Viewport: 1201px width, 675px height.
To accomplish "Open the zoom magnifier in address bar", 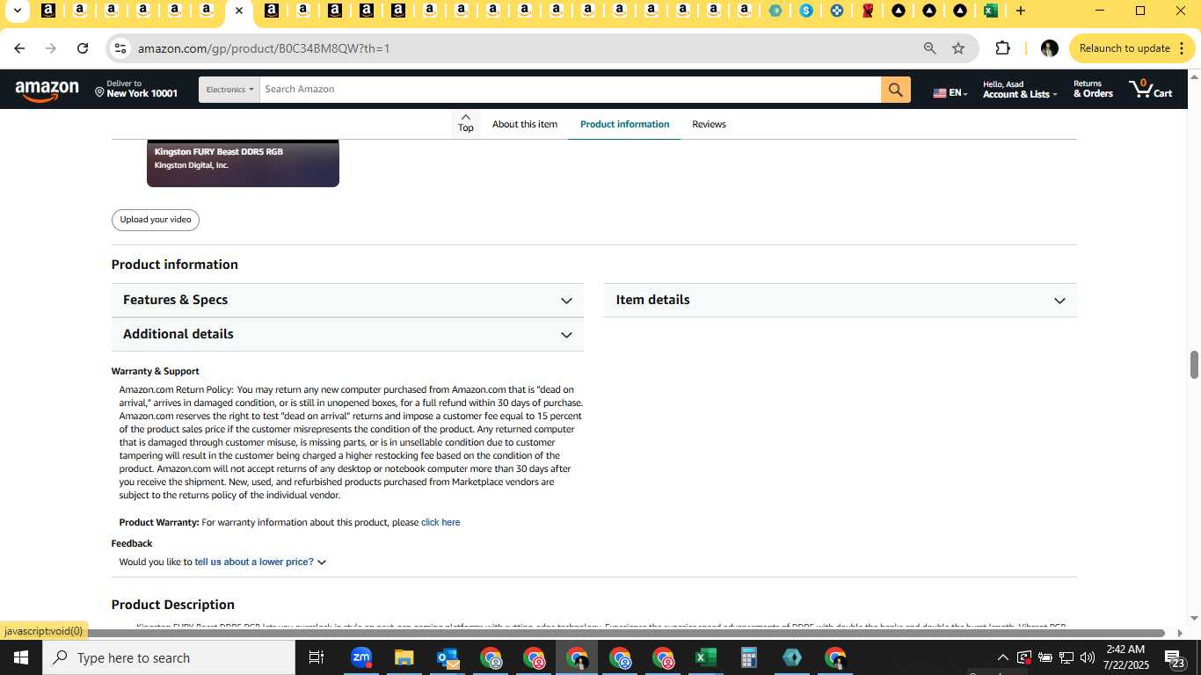I will tap(929, 48).
